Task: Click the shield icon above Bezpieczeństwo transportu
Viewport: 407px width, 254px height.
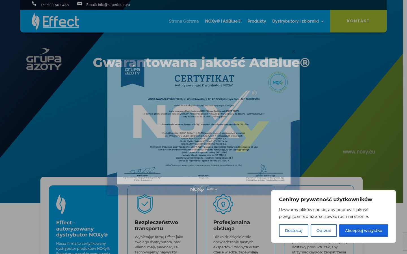Action: (145, 204)
